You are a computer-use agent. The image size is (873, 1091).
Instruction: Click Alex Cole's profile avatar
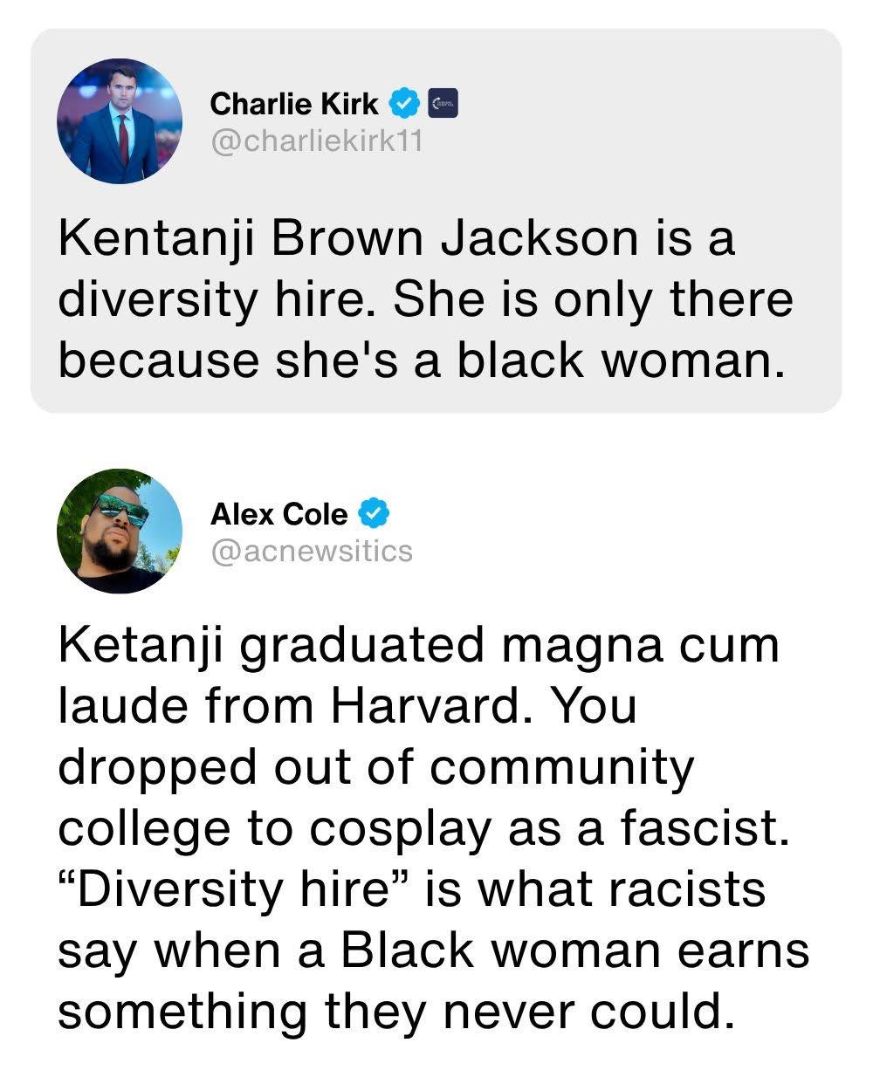(x=120, y=531)
